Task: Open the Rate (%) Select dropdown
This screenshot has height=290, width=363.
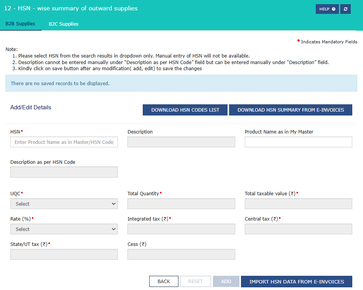Action: point(64,229)
